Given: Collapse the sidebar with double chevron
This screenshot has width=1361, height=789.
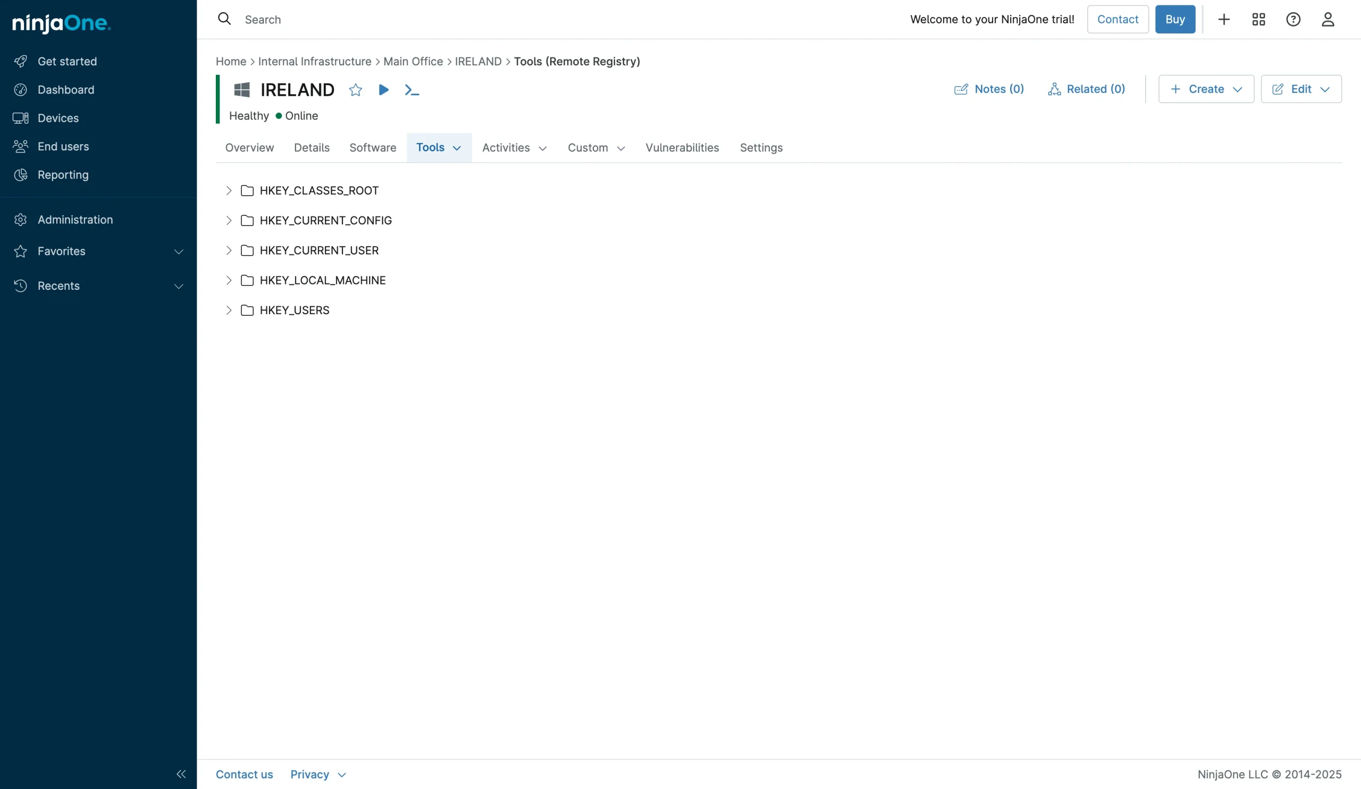Looking at the screenshot, I should [x=181, y=774].
